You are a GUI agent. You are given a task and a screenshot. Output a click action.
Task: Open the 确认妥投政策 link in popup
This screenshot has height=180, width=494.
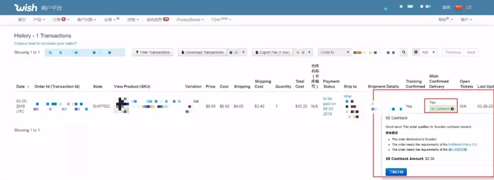pyautogui.click(x=457, y=150)
